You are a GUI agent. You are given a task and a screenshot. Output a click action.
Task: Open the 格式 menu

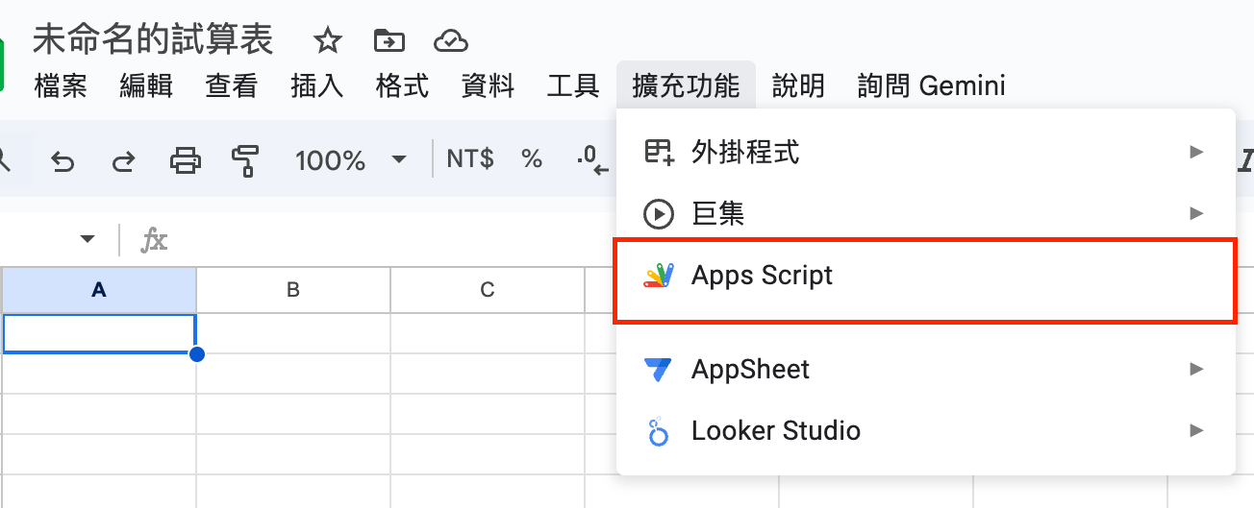[x=403, y=85]
